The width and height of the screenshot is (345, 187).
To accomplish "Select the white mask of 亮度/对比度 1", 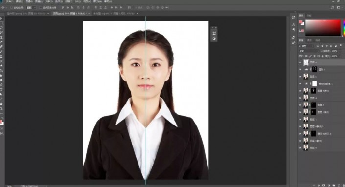I will 315,83.
